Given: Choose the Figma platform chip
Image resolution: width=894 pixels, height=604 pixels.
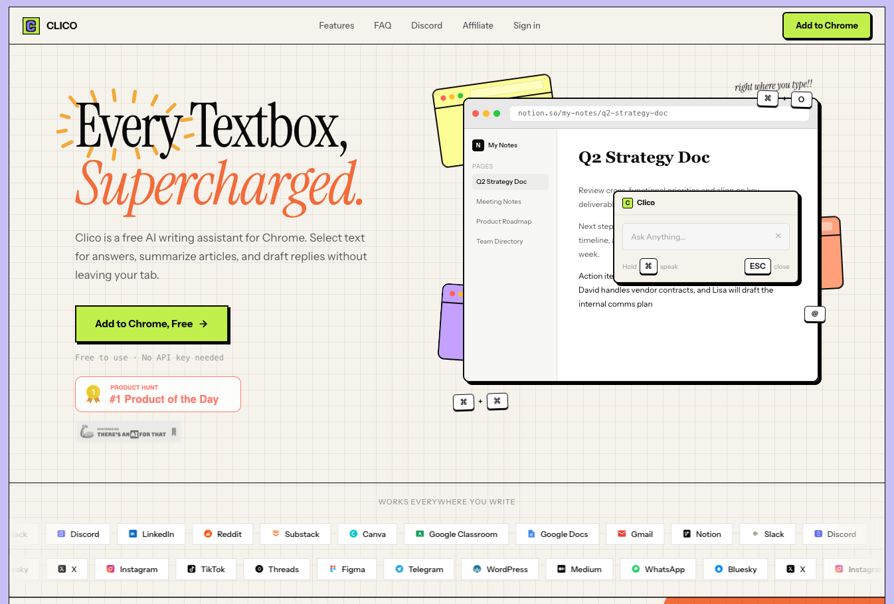Looking at the screenshot, I should (x=347, y=569).
